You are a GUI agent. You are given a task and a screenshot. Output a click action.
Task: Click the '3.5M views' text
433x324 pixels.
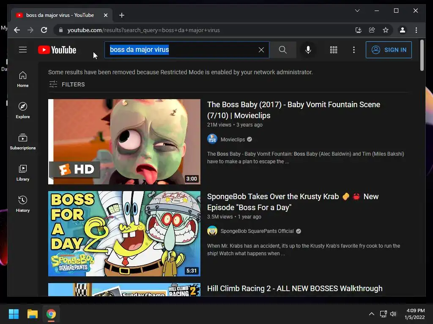click(220, 217)
